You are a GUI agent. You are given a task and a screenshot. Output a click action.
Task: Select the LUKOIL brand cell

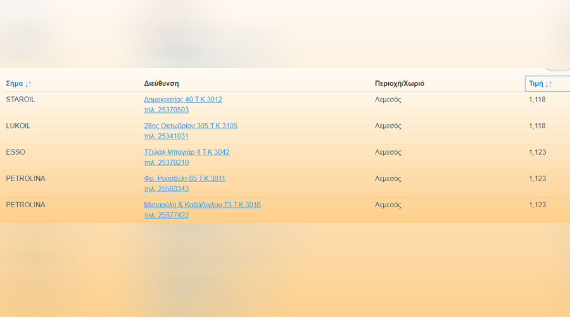(18, 126)
